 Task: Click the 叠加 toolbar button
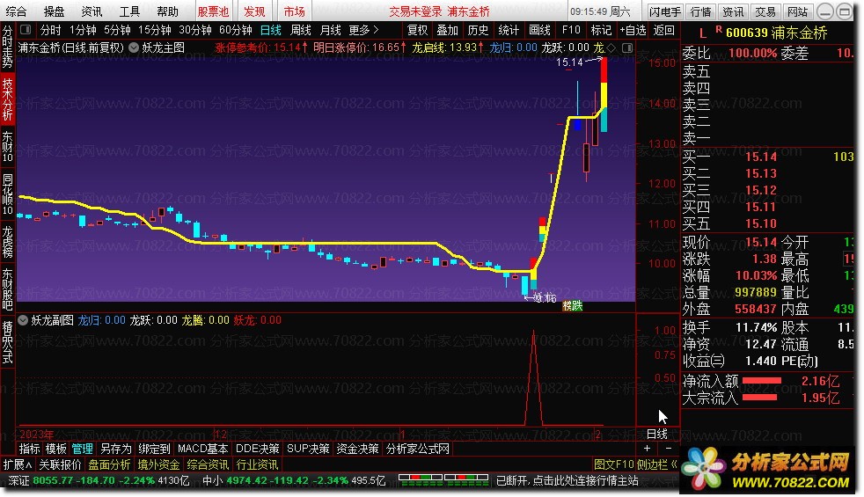click(x=448, y=30)
